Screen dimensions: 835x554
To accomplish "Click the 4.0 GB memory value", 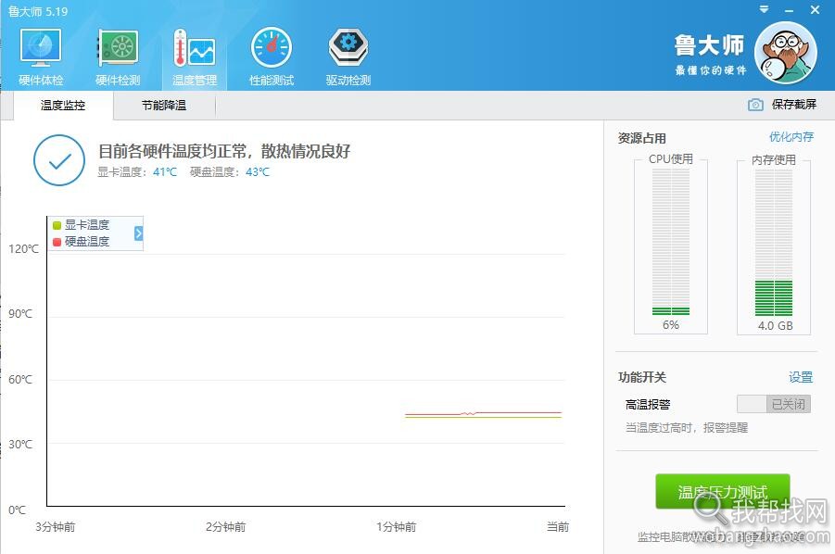I will (776, 325).
